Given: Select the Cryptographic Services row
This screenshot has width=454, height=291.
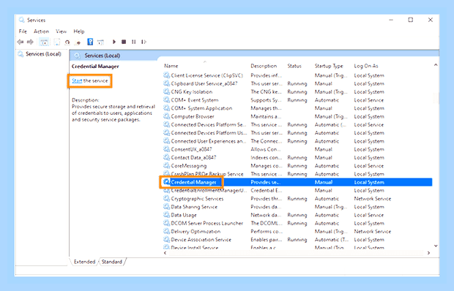Looking at the screenshot, I should pyautogui.click(x=297, y=199).
